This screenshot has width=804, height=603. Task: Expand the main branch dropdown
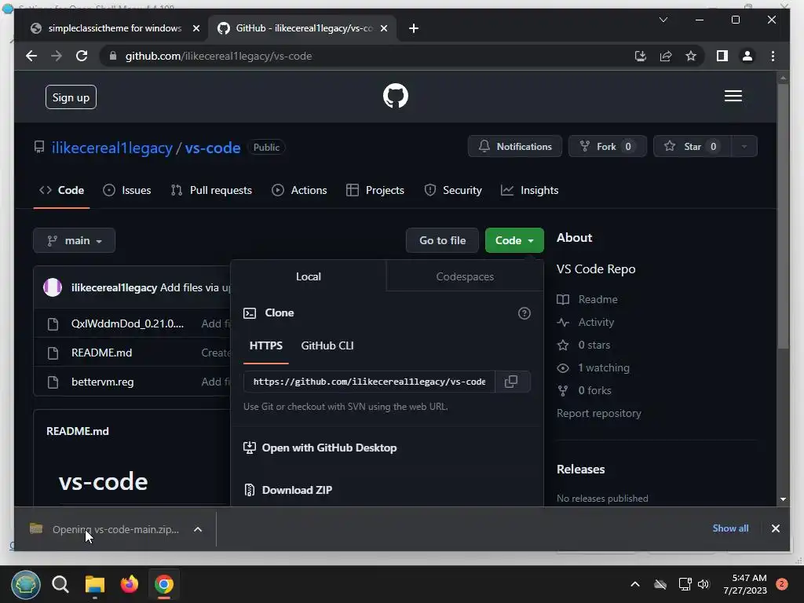coord(75,240)
